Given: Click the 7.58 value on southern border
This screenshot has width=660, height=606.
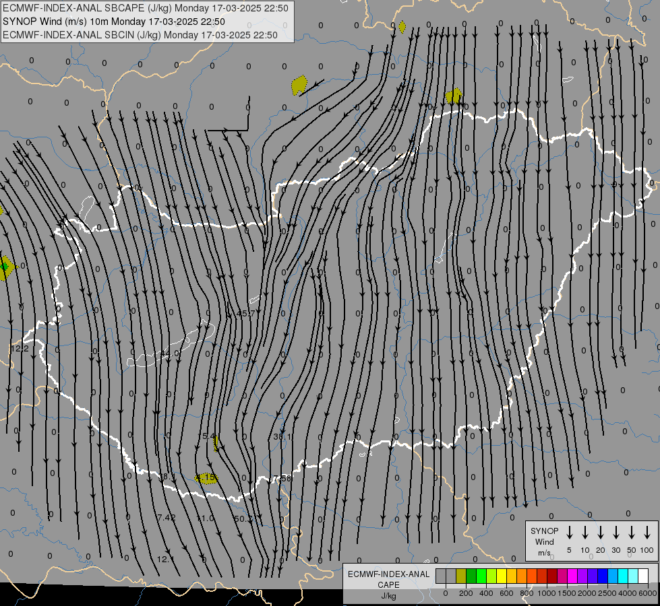Looking at the screenshot, I should 282,478.
